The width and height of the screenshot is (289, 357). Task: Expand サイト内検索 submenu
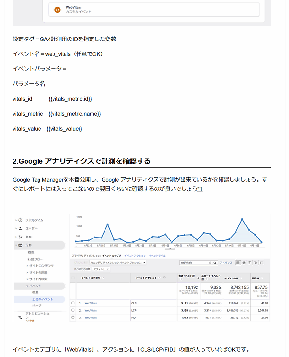pyautogui.click(x=27, y=279)
